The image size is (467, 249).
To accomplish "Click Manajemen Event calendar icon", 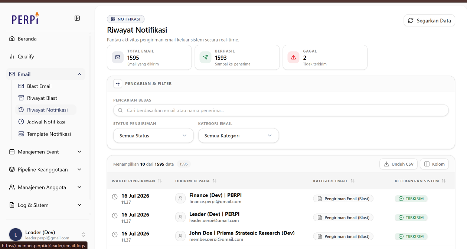I will [x=12, y=152].
